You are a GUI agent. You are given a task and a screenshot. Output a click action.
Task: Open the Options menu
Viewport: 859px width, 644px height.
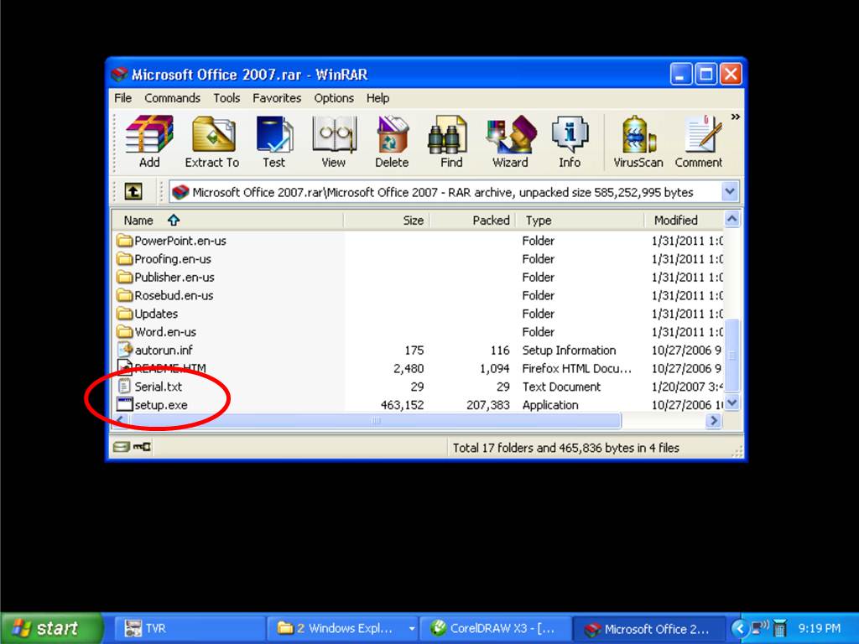coord(334,98)
